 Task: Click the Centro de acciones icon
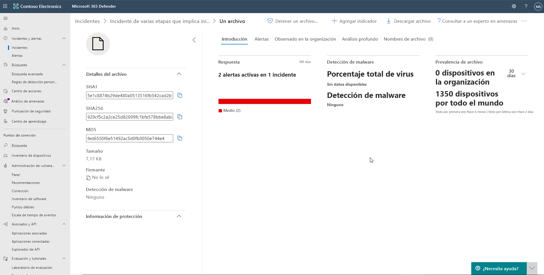(x=5, y=91)
